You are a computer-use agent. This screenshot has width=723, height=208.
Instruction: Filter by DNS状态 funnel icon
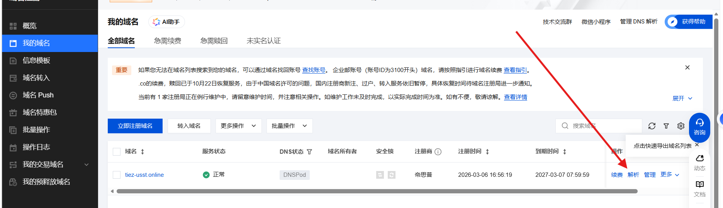(309, 152)
